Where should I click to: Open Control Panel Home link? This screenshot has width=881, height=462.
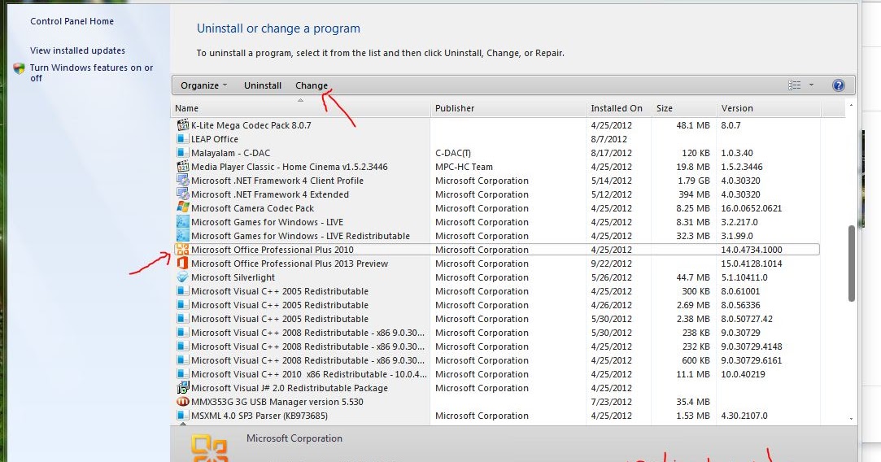coord(72,21)
